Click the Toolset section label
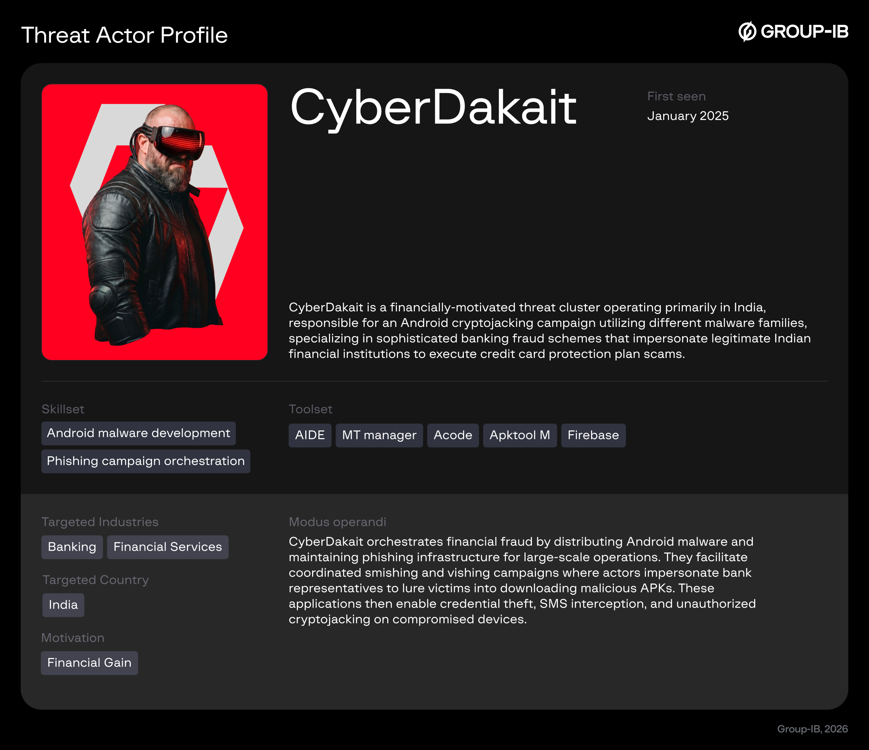The image size is (869, 750). [310, 409]
